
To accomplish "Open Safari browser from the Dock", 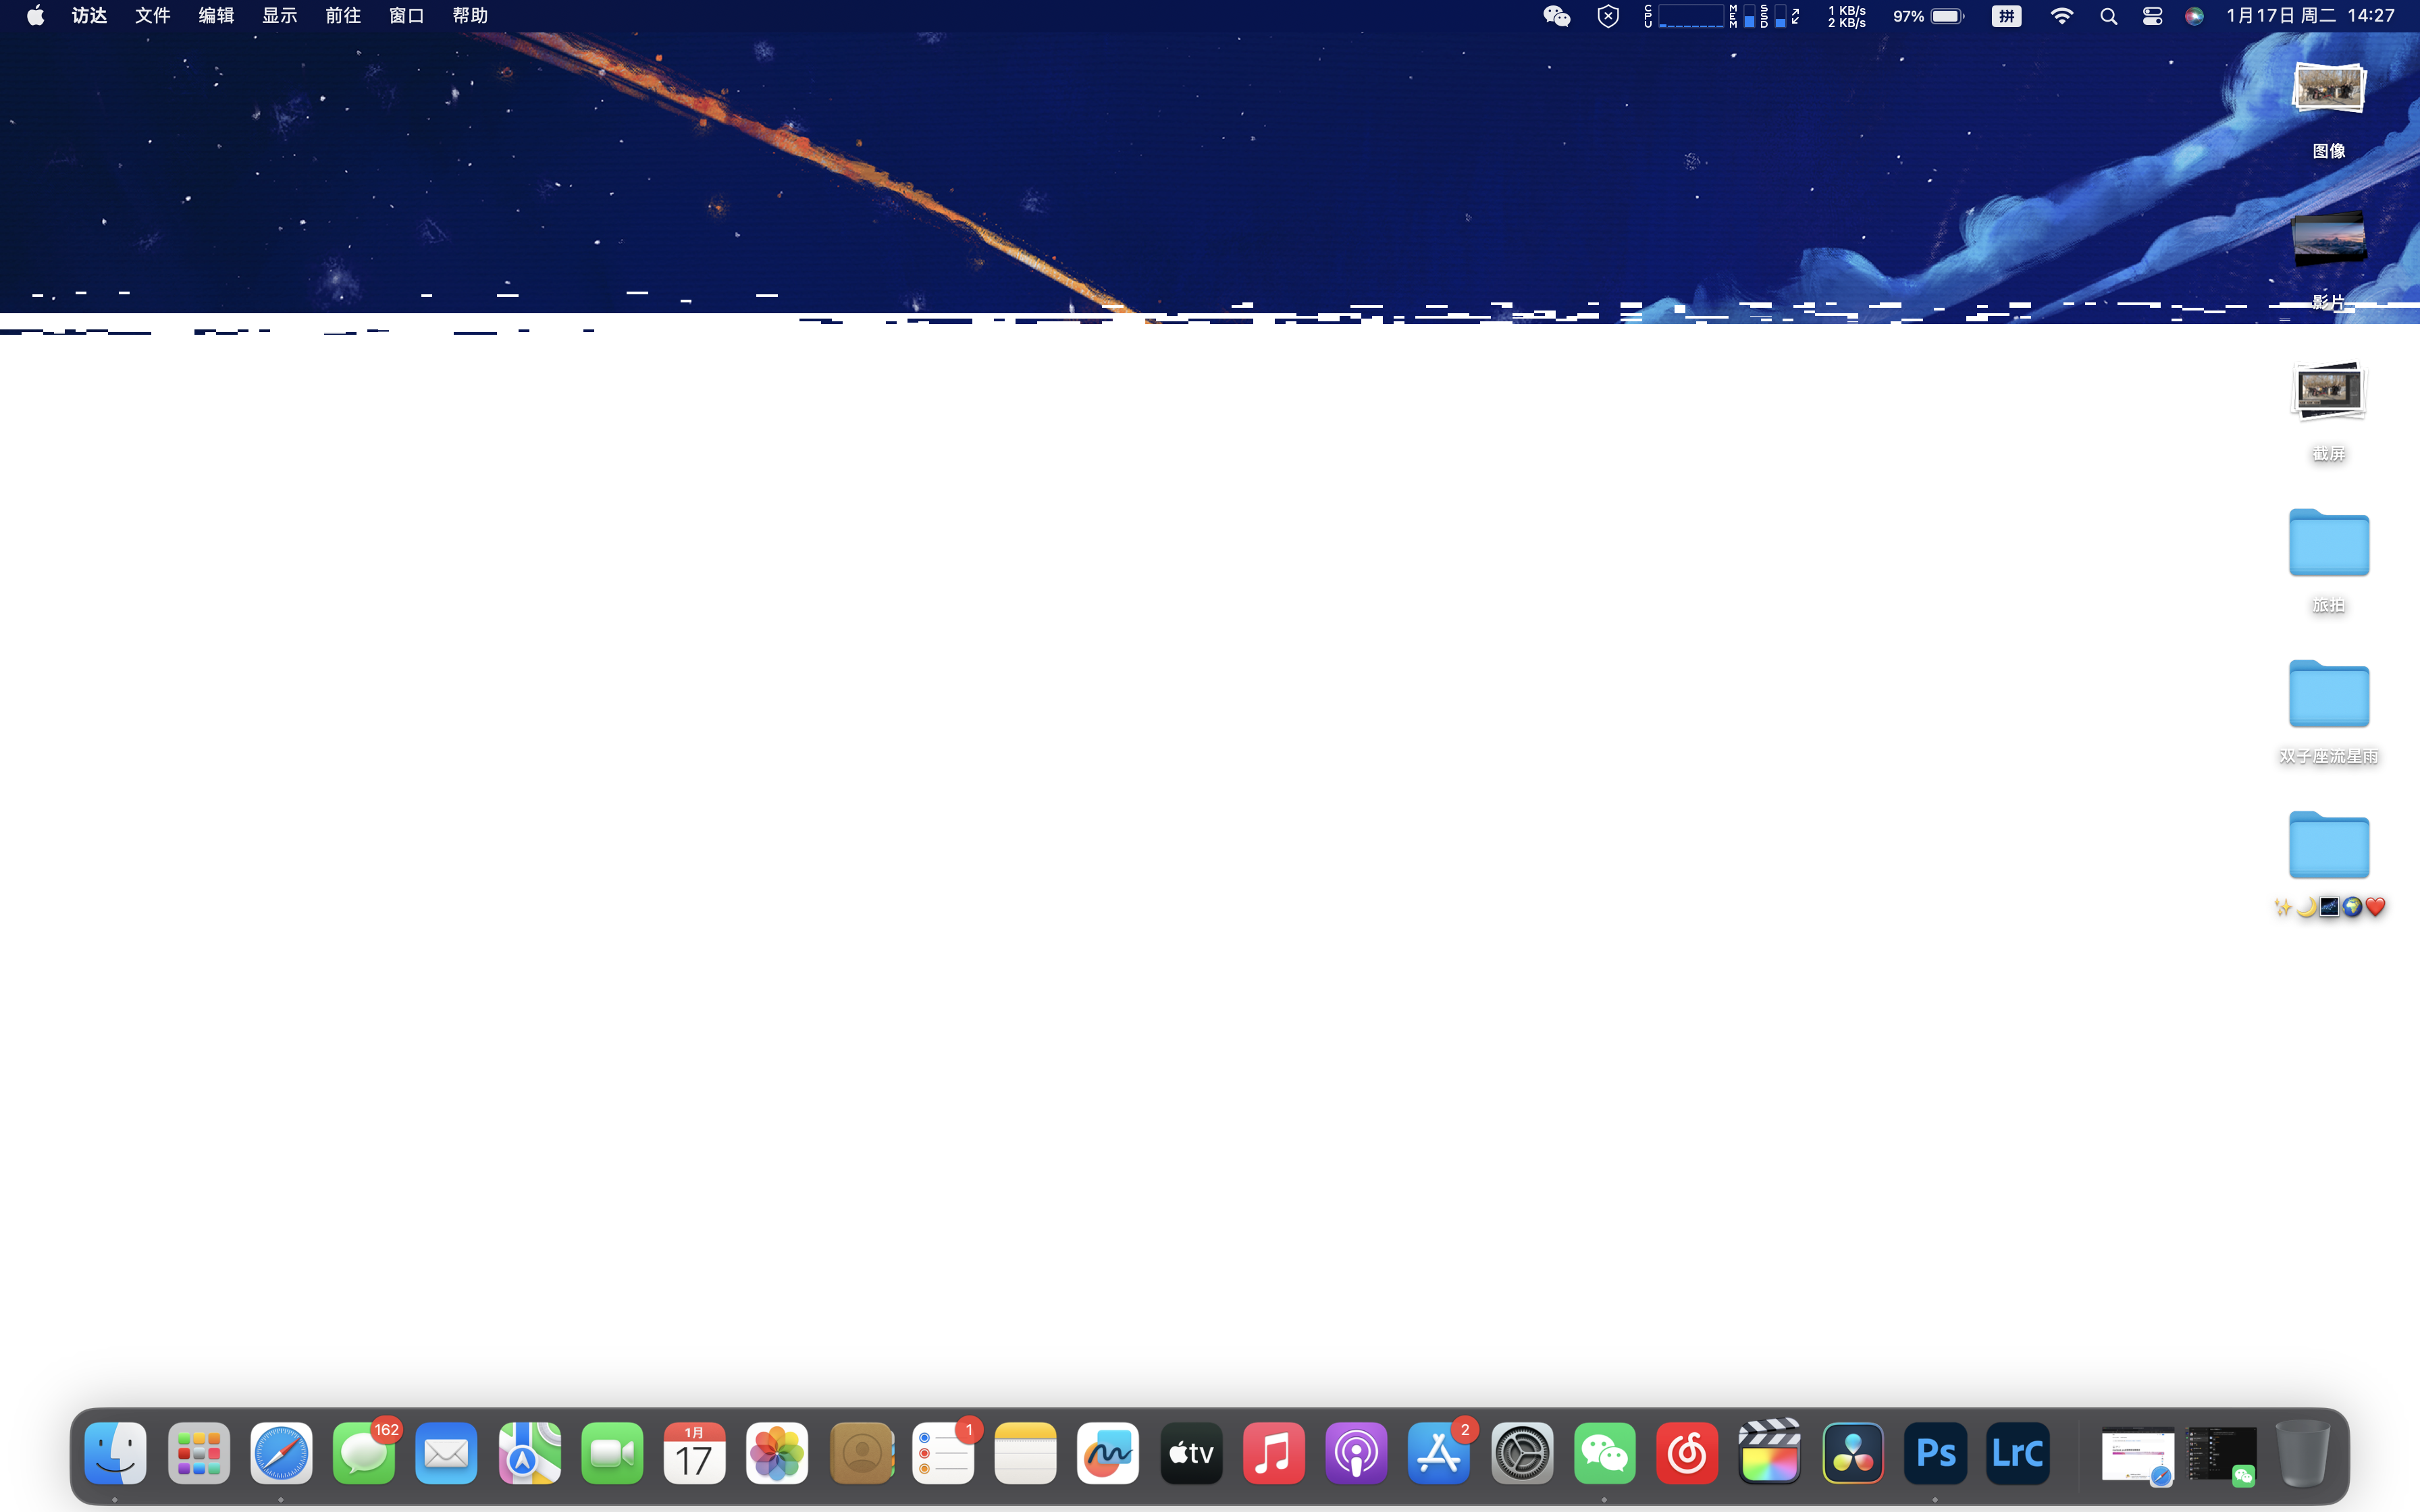I will (281, 1453).
